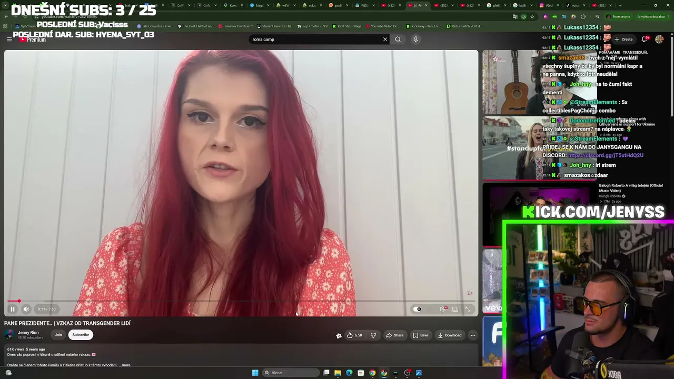Save the video to a playlist

[x=421, y=335]
